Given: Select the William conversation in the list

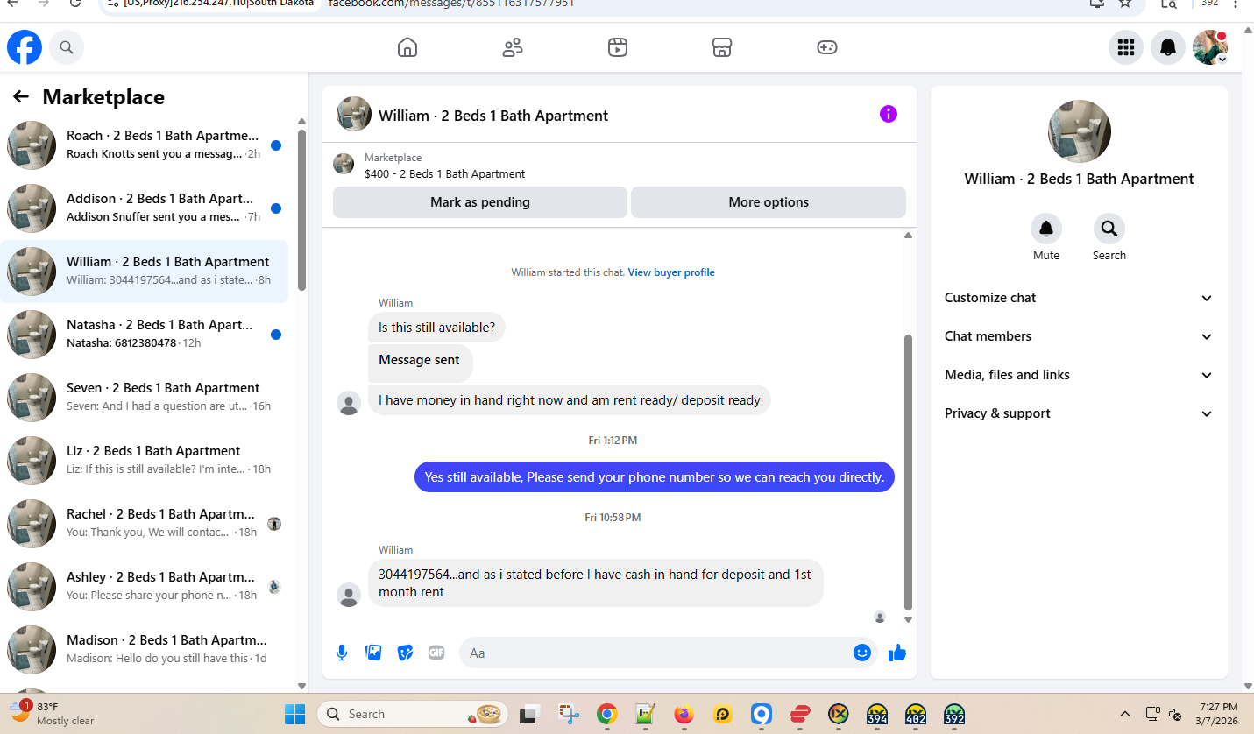Looking at the screenshot, I should 145,272.
